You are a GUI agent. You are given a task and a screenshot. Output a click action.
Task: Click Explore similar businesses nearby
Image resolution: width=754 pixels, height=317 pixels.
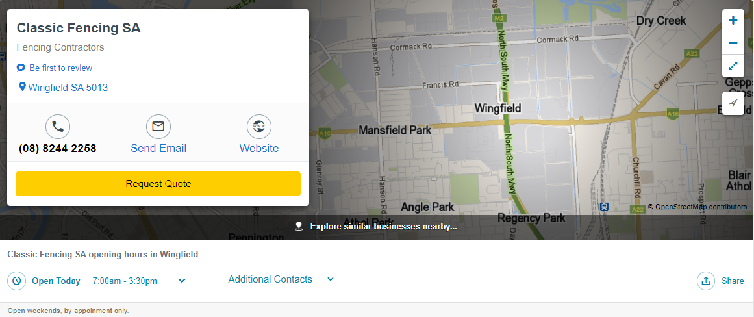(383, 226)
